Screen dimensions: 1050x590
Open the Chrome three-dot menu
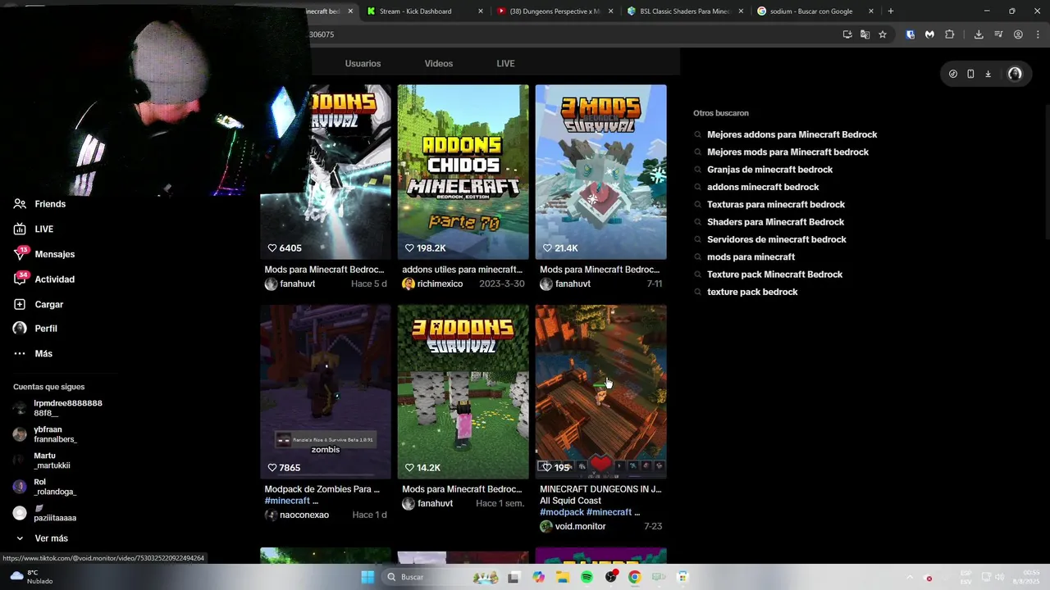pos(1038,34)
